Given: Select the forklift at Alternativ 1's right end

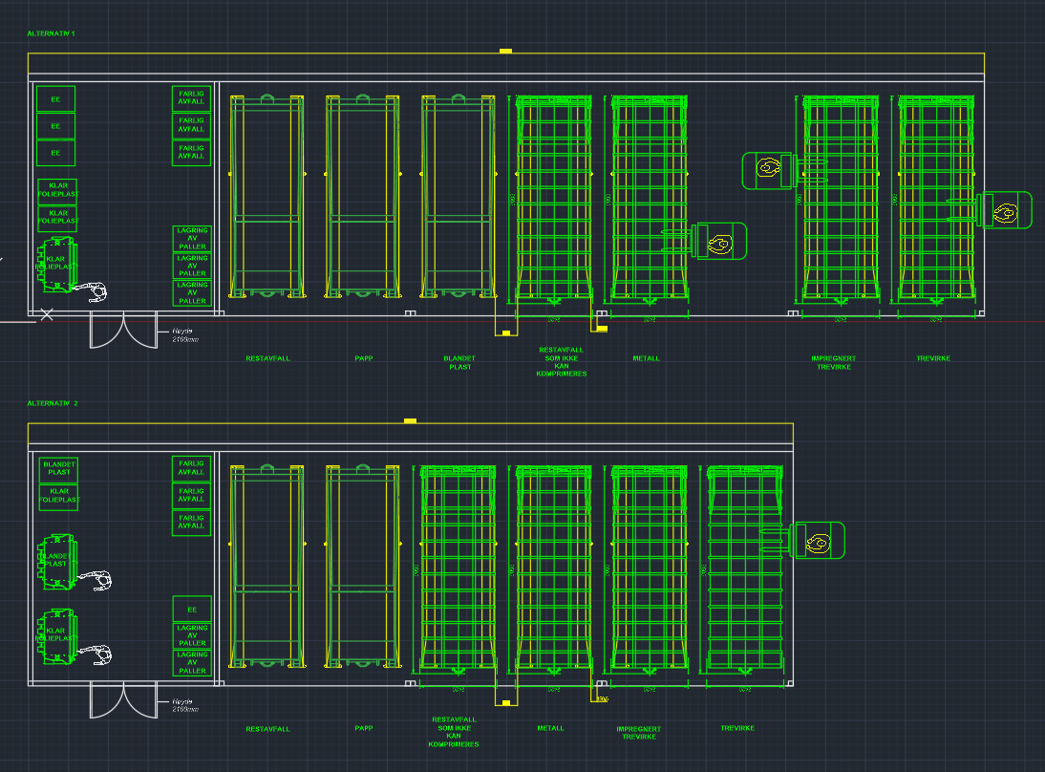Looking at the screenshot, I should pos(1005,210).
